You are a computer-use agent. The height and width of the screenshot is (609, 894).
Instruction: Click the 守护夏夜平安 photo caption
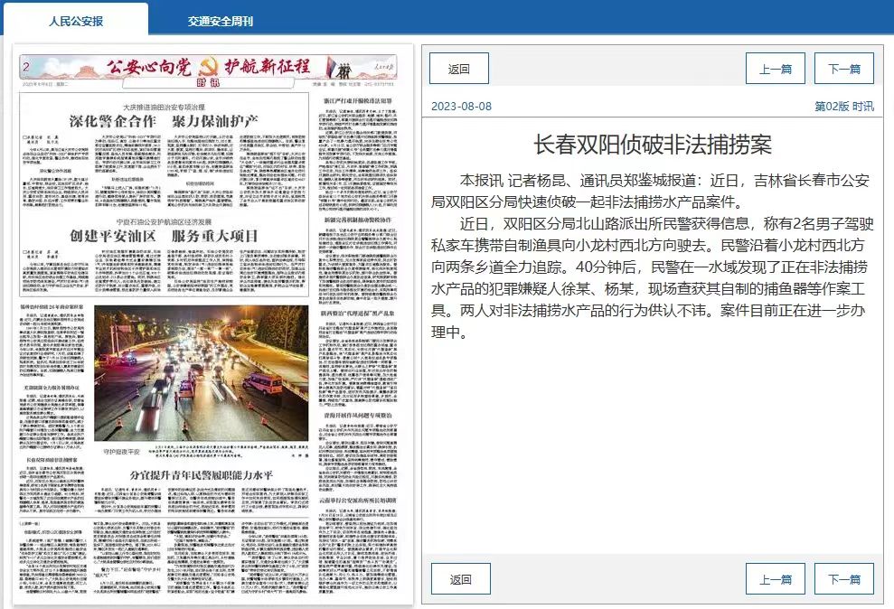121,451
